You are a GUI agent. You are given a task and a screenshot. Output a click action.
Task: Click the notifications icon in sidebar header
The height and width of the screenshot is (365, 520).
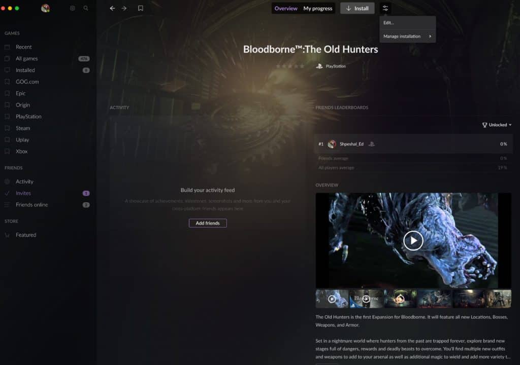click(73, 8)
